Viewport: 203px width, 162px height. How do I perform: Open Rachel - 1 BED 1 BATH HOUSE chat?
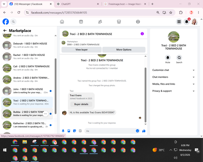point(28,57)
